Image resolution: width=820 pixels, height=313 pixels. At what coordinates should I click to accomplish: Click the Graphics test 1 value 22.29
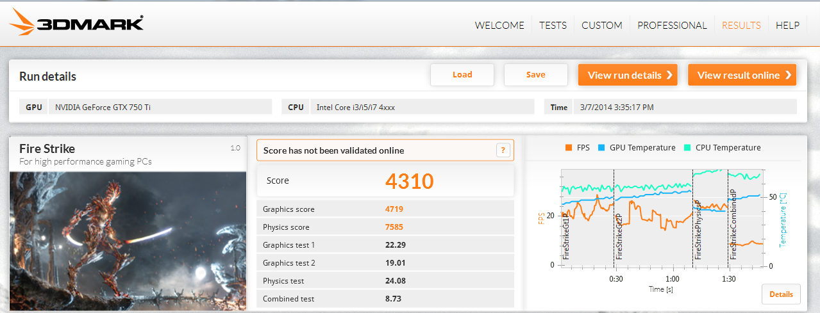point(395,245)
